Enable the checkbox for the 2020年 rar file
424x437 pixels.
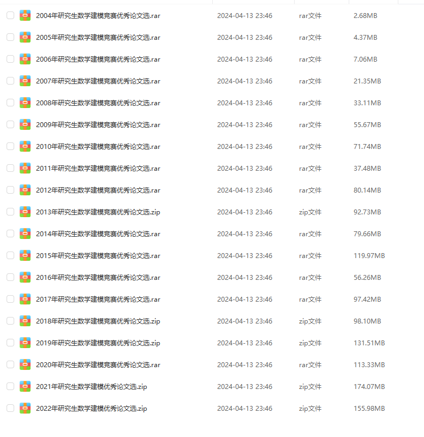[10, 365]
